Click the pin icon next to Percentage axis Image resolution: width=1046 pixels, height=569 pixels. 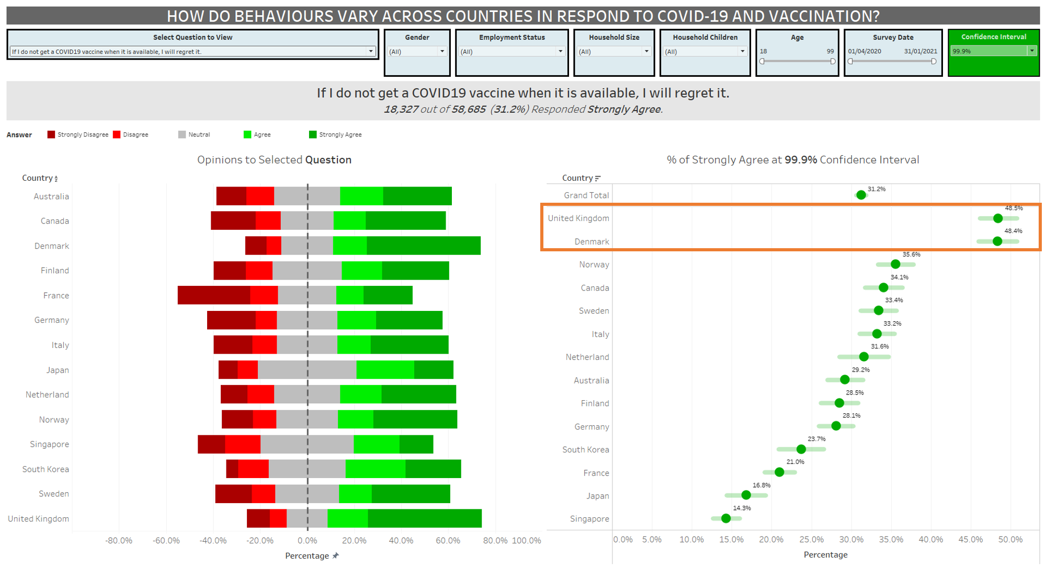[336, 556]
